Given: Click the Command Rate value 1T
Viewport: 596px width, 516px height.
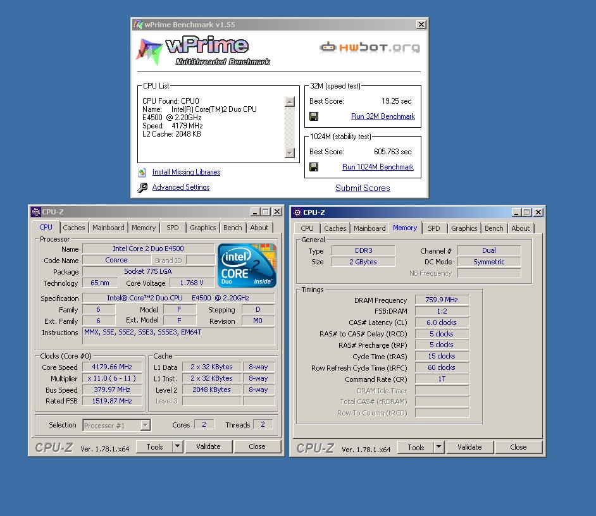Looking at the screenshot, I should 442,379.
